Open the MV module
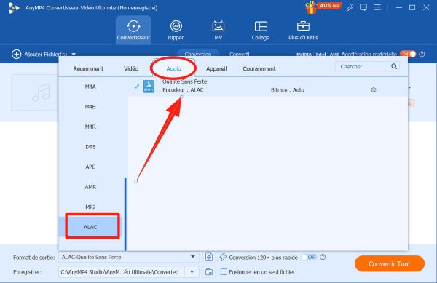Viewport: 437px width, 283px height. pyautogui.click(x=219, y=30)
